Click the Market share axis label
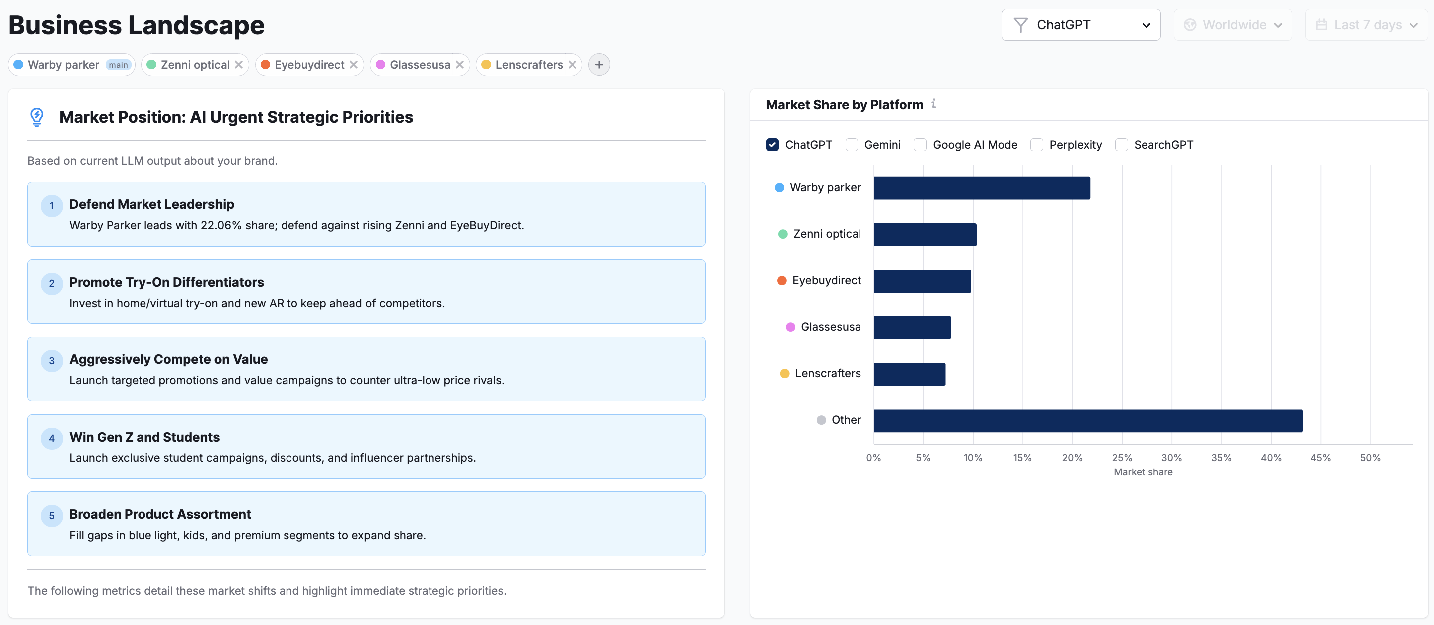 point(1143,472)
